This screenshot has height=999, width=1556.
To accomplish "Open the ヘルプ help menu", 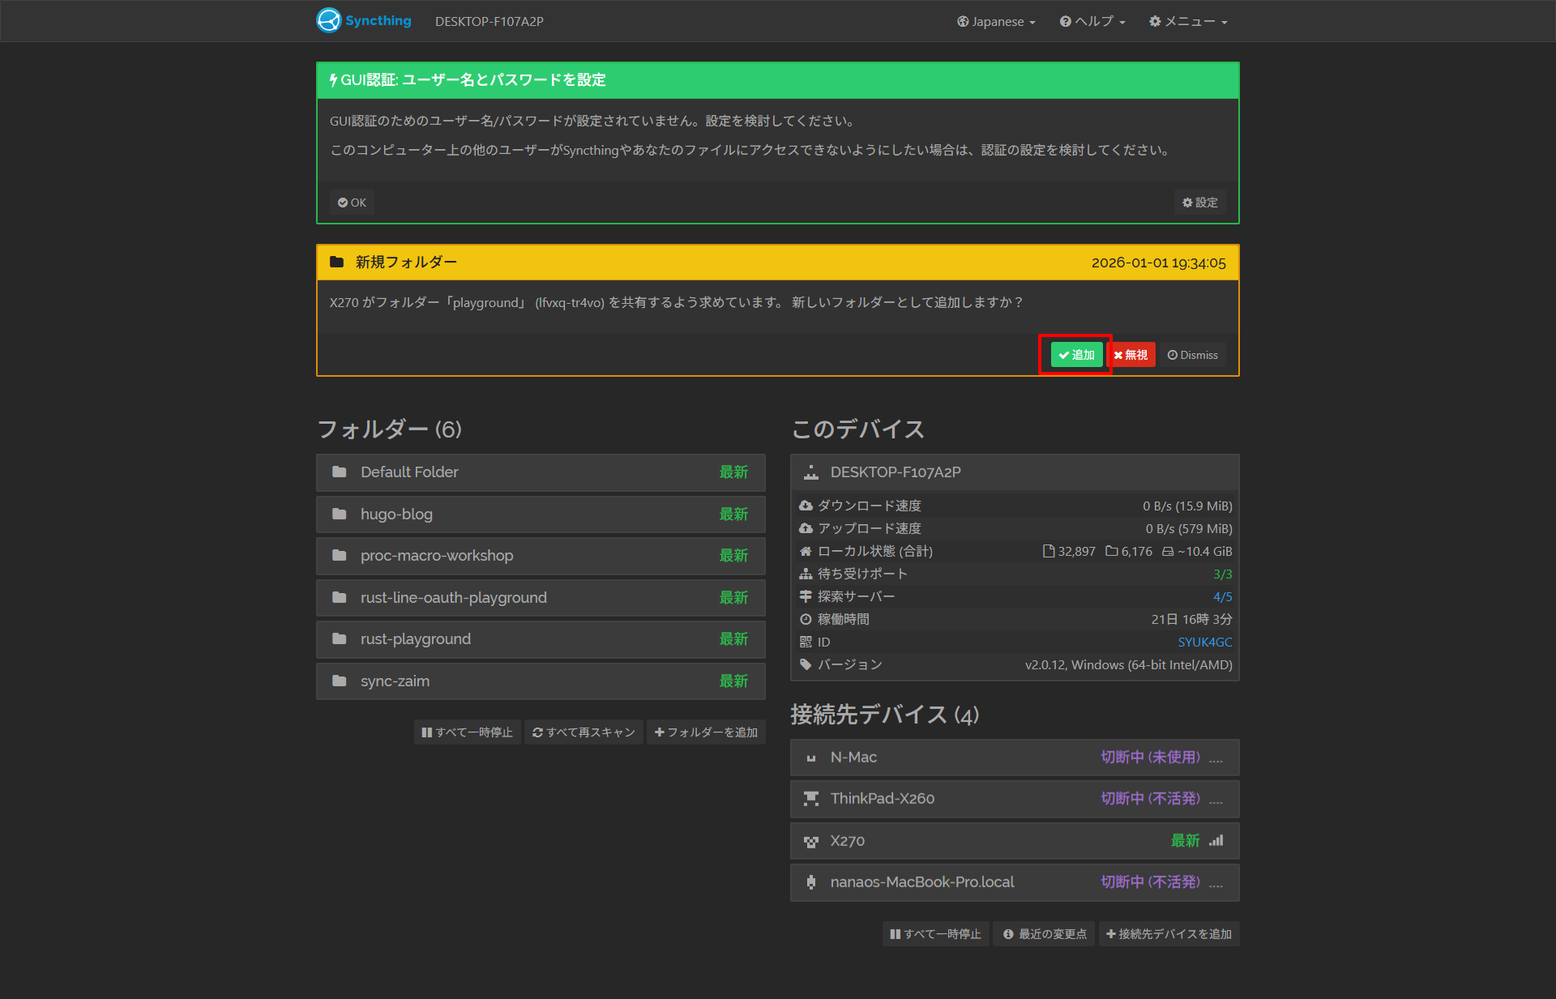I will (1092, 22).
